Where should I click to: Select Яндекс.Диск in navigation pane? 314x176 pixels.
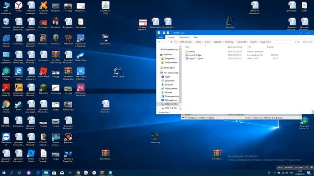point(168,67)
